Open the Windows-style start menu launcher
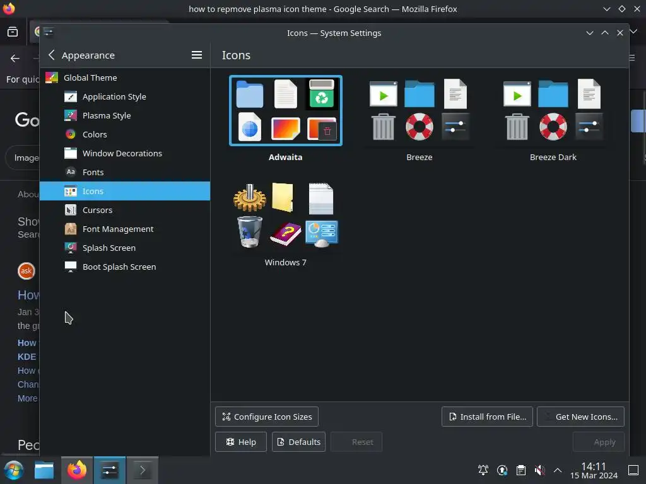 (x=14, y=470)
